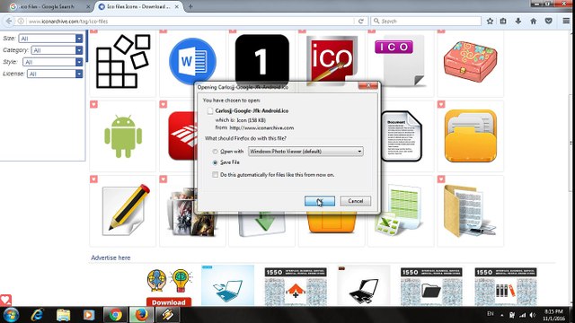This screenshot has height=323, width=575.
Task: Click Cancel in the Opening dialog
Action: 356,201
